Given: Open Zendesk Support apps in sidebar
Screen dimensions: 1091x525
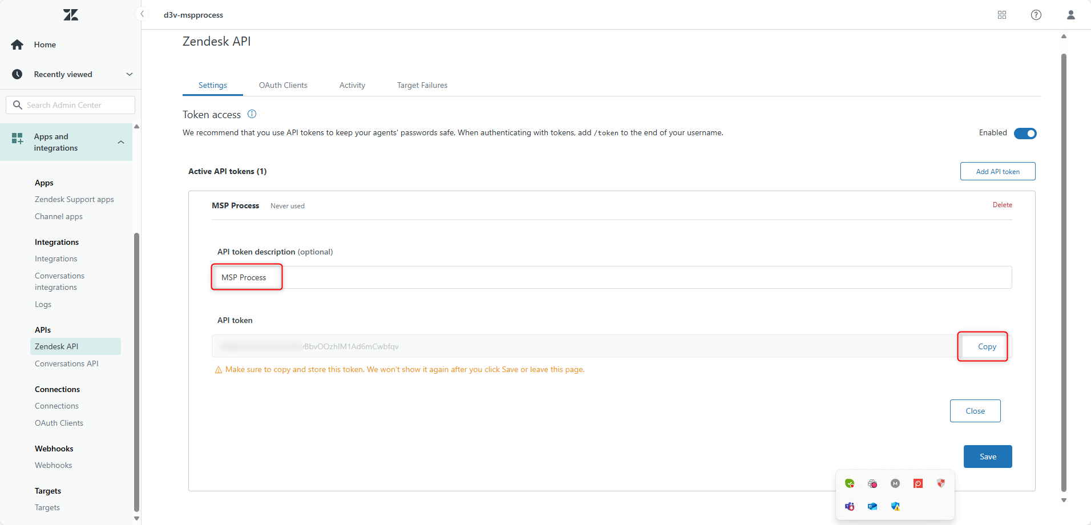Looking at the screenshot, I should [74, 199].
